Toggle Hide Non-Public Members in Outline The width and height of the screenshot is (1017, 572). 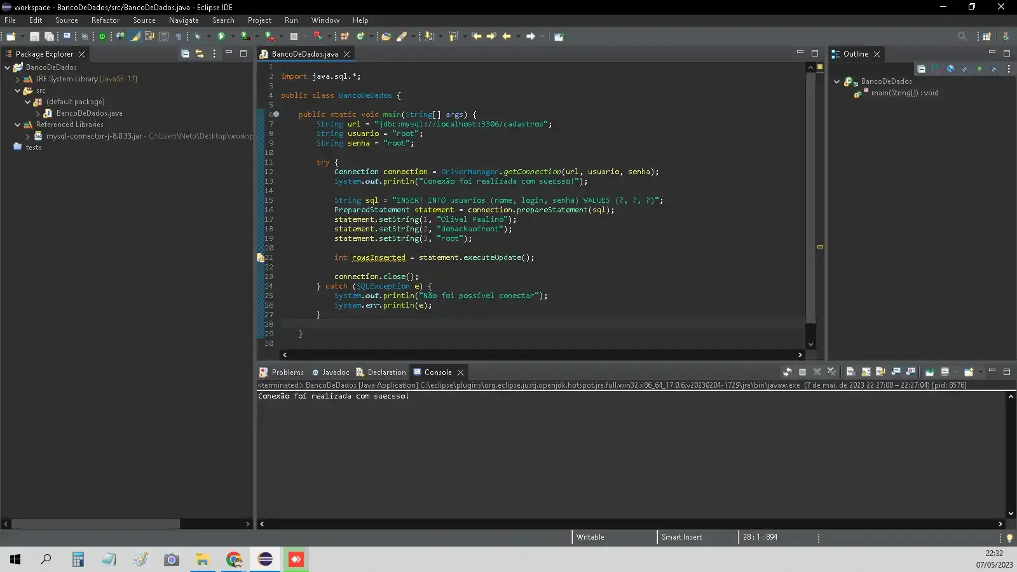coord(979,69)
